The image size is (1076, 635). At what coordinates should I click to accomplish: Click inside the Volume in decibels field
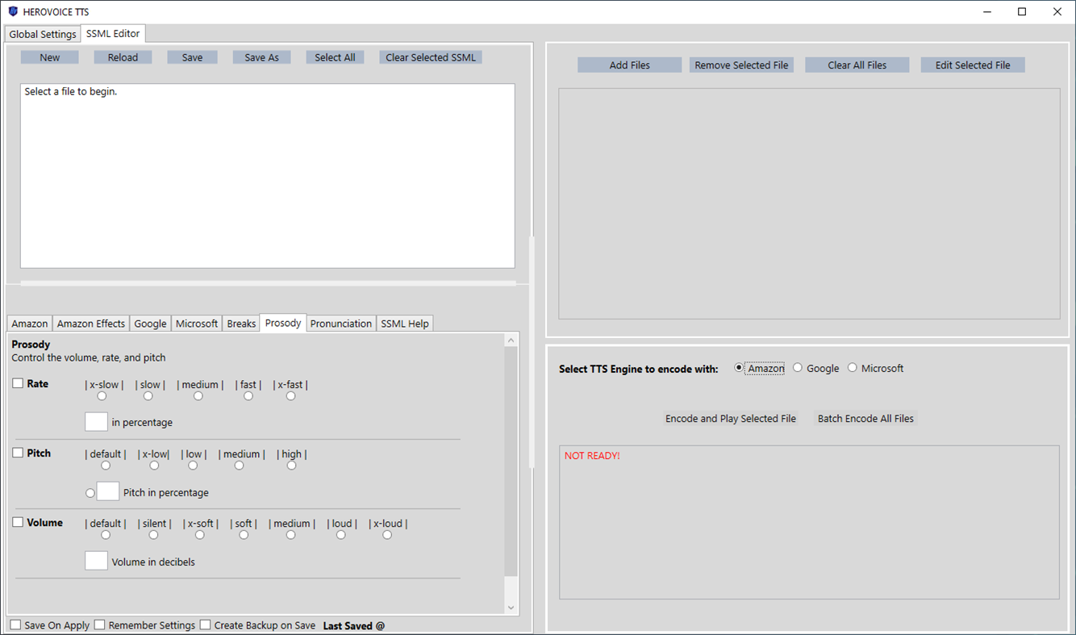(96, 560)
